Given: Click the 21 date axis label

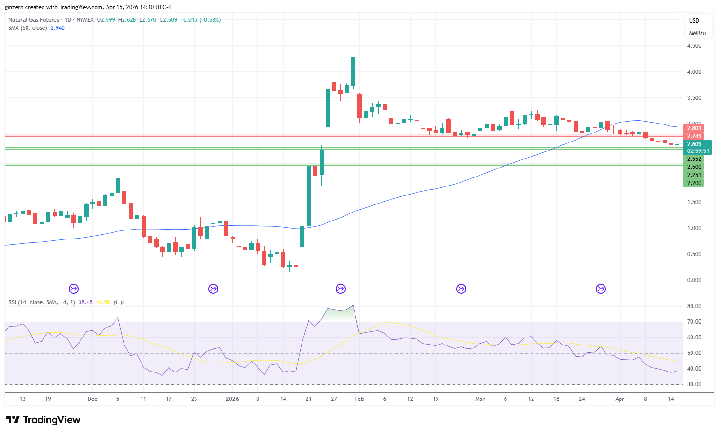Looking at the screenshot, I should [x=308, y=399].
